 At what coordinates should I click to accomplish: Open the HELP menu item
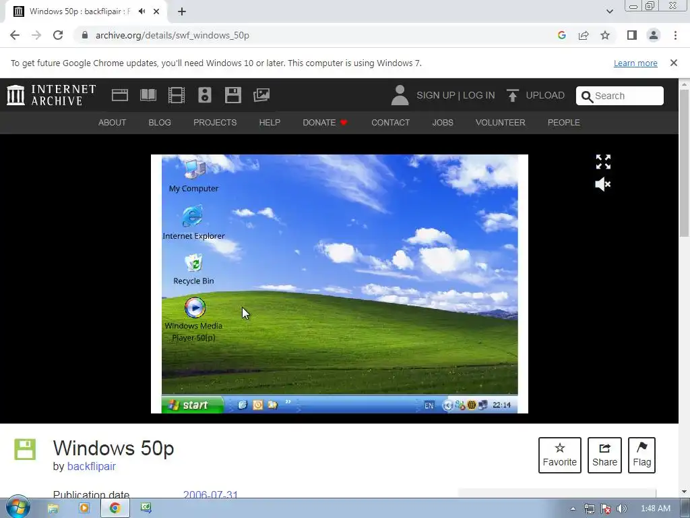click(270, 123)
